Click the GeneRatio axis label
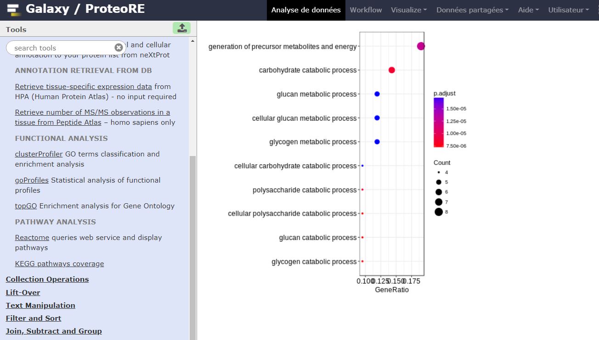The image size is (599, 340). [392, 290]
